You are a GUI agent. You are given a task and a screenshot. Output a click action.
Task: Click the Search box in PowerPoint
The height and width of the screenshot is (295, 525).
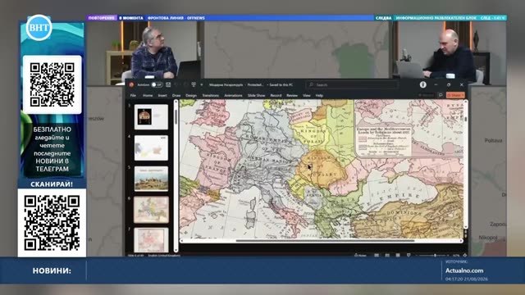click(x=352, y=85)
